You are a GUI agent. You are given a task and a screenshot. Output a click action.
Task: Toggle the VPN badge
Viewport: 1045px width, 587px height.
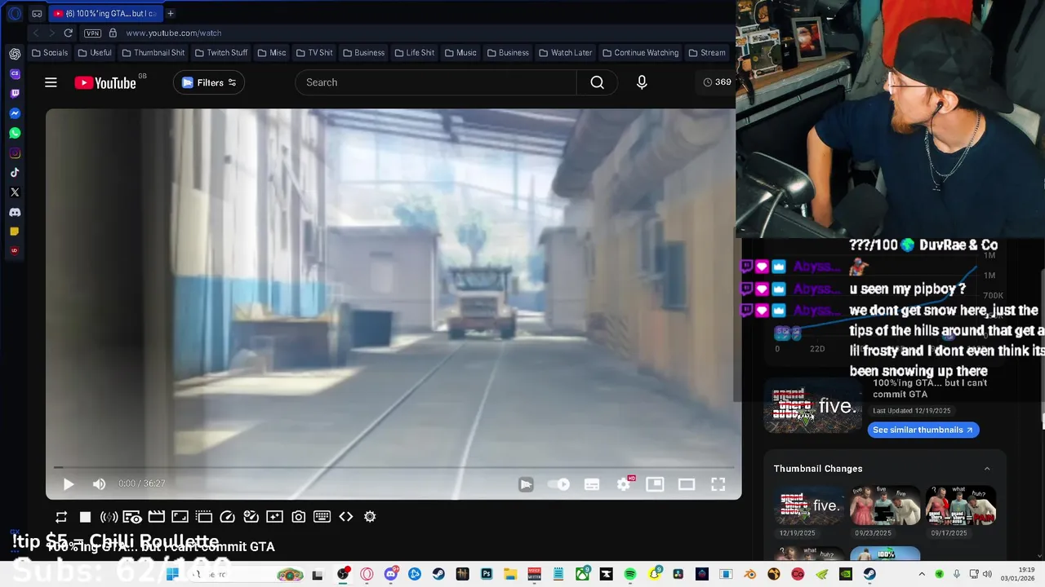point(93,33)
